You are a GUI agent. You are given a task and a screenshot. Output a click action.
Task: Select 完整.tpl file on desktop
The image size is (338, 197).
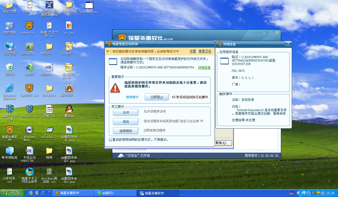[x=49, y=111]
